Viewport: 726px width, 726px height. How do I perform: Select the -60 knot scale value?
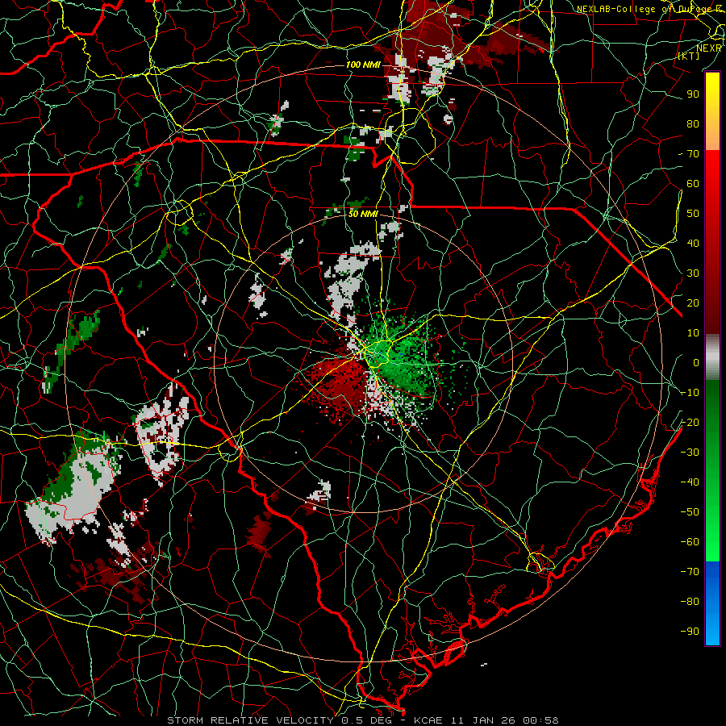690,542
